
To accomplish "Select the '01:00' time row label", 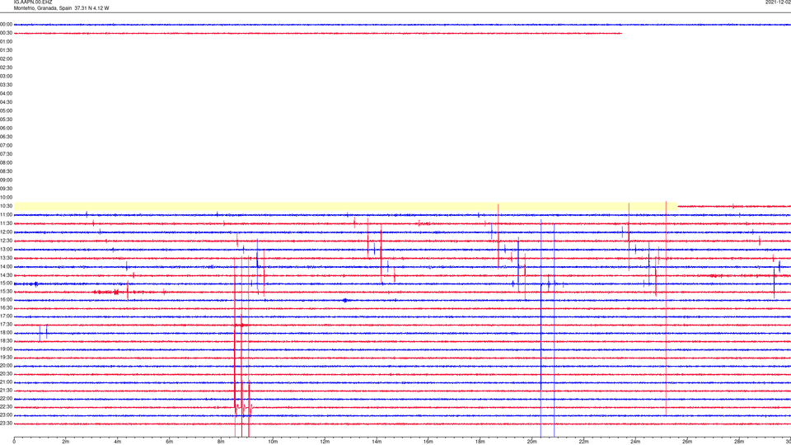I will point(6,41).
